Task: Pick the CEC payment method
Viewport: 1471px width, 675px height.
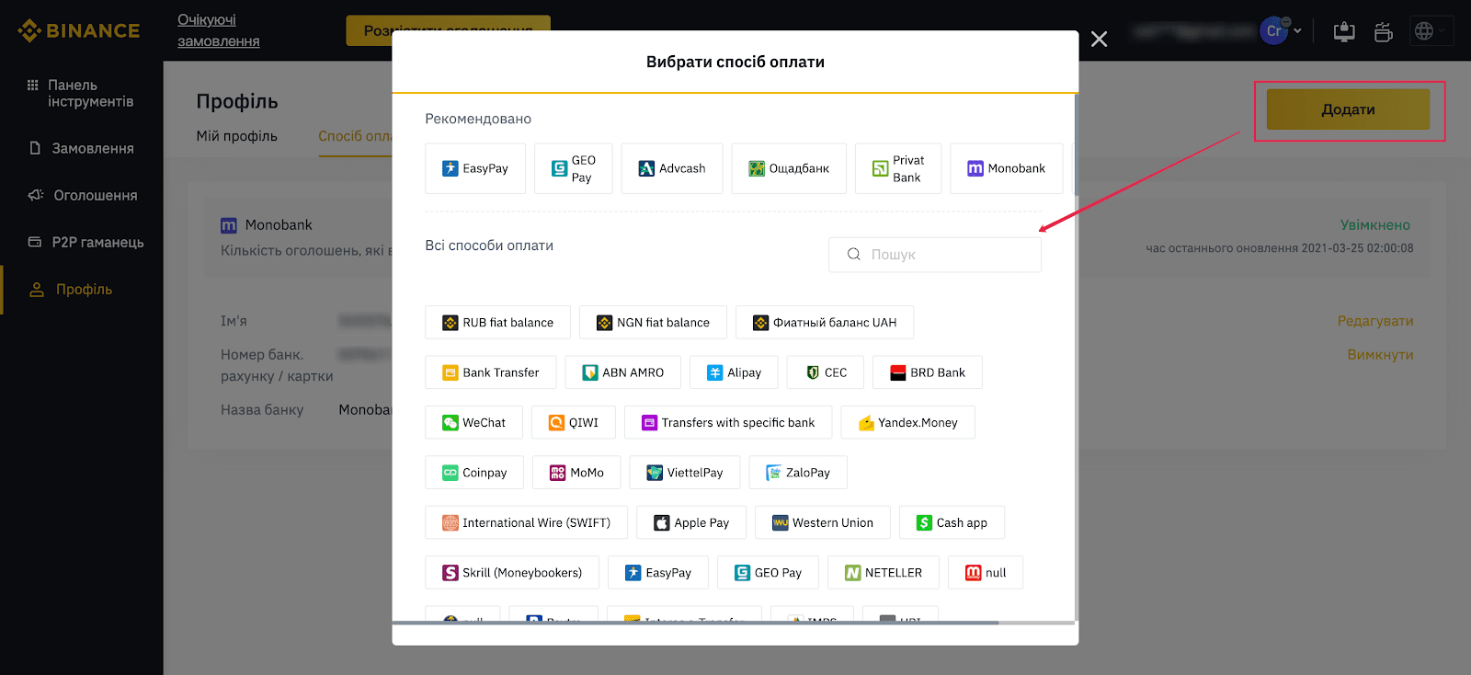Action: tap(826, 372)
